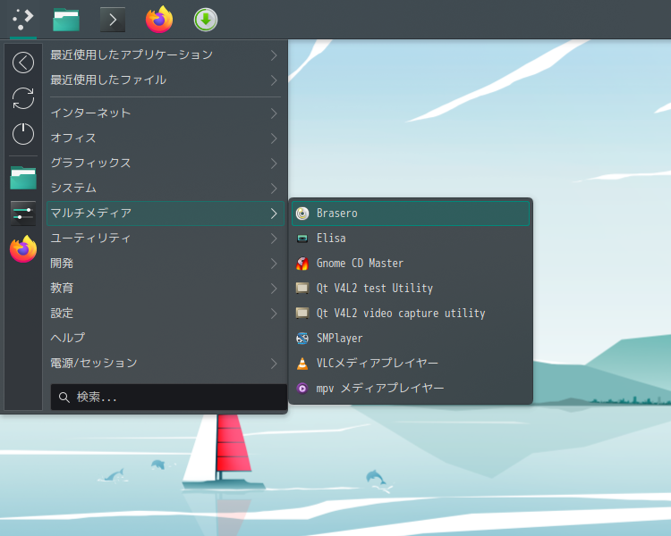Open the application launcher menu icon
Viewport: 671px width, 536px height.
point(23,20)
